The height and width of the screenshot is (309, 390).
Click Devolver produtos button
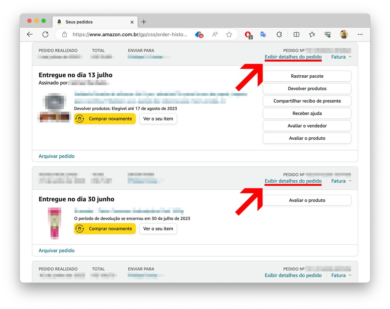[307, 89]
